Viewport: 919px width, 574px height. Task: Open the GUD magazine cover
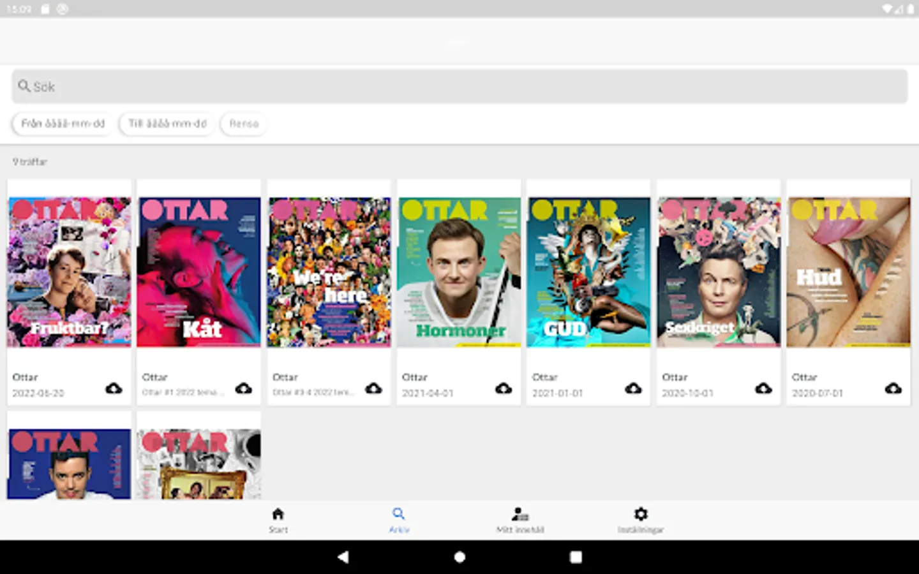588,272
